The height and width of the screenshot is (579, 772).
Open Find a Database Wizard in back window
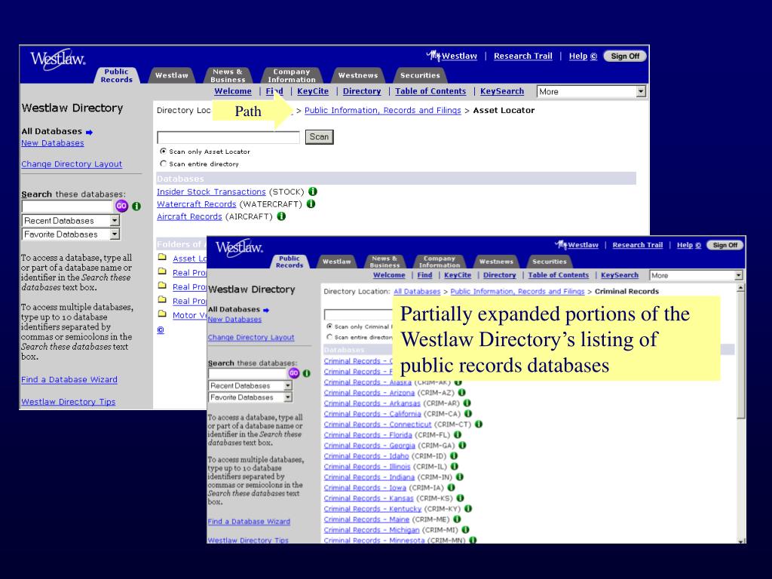coord(69,379)
